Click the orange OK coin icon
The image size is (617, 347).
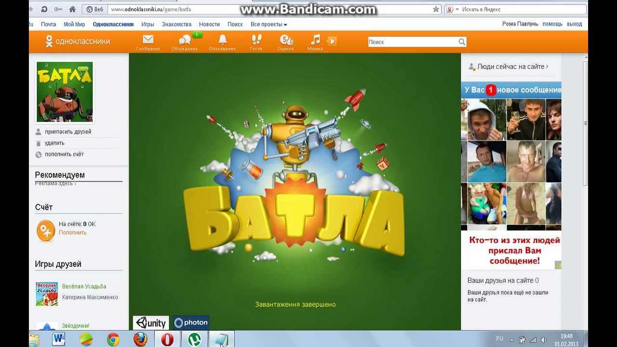click(x=46, y=231)
